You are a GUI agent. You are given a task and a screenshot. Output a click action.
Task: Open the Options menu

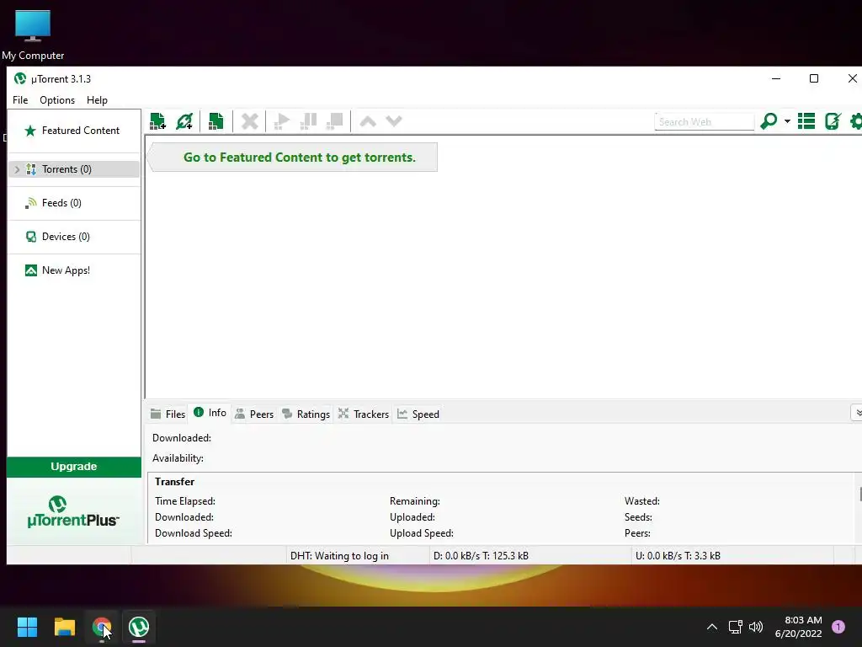(57, 100)
